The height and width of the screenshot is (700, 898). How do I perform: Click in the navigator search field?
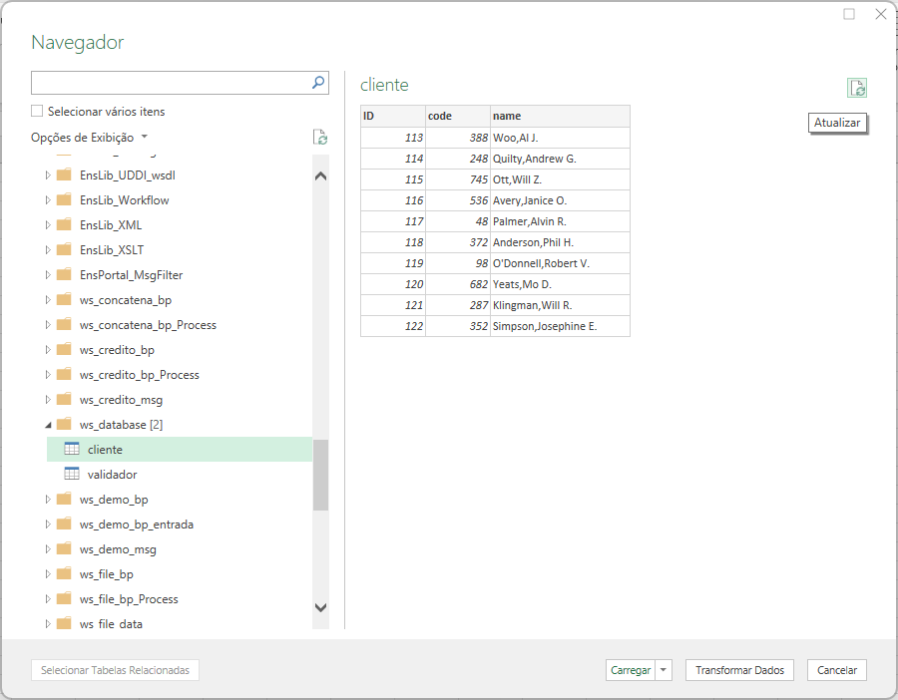coord(170,83)
